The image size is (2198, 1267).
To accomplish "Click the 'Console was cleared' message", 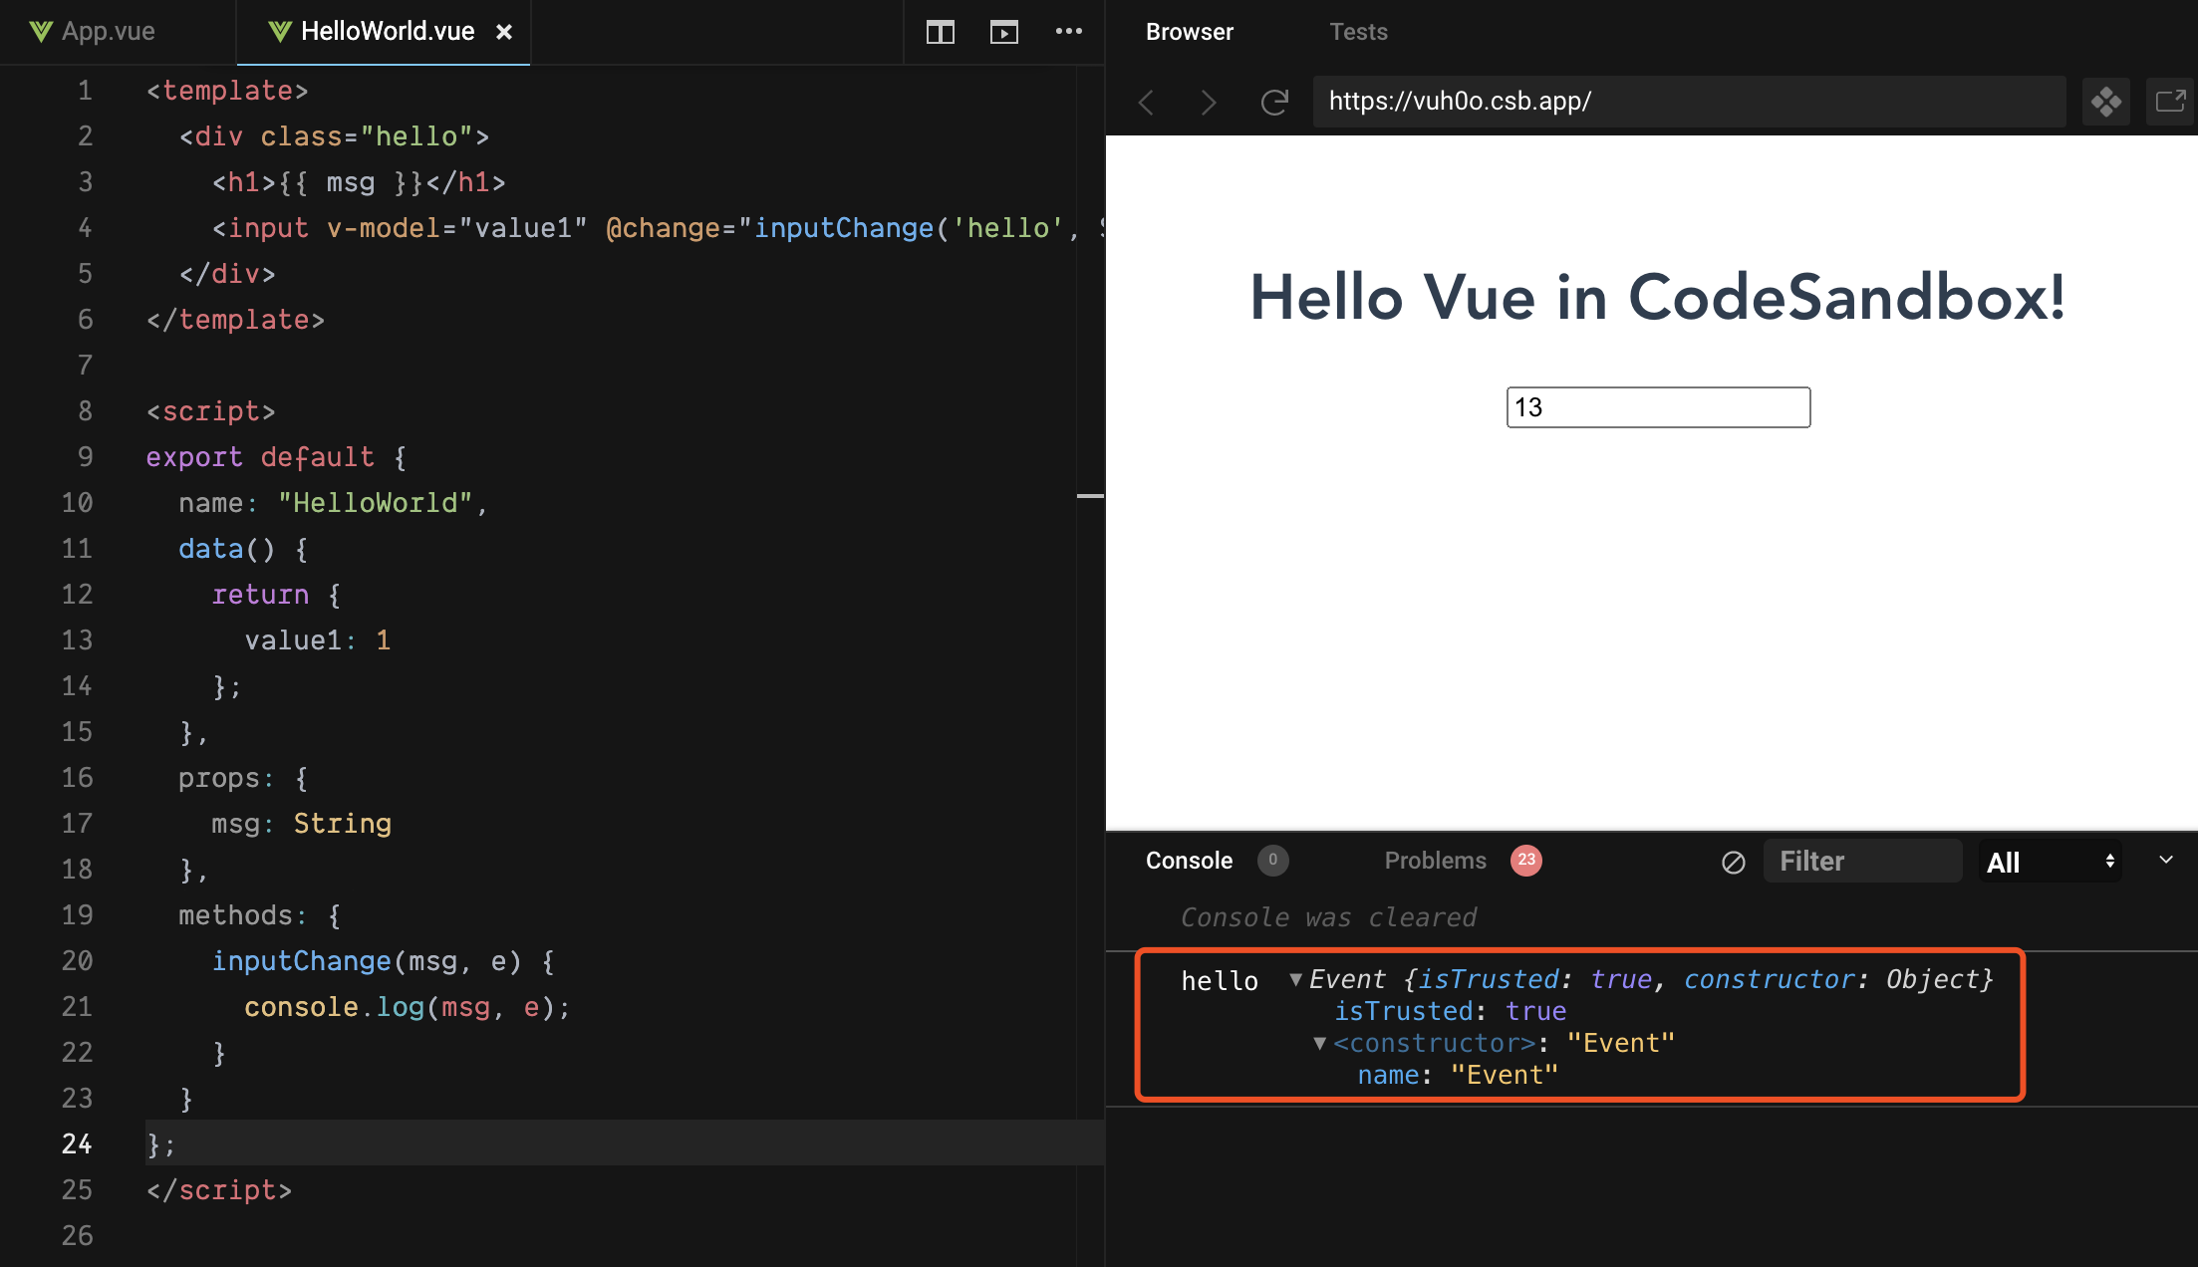I will pyautogui.click(x=1328, y=917).
